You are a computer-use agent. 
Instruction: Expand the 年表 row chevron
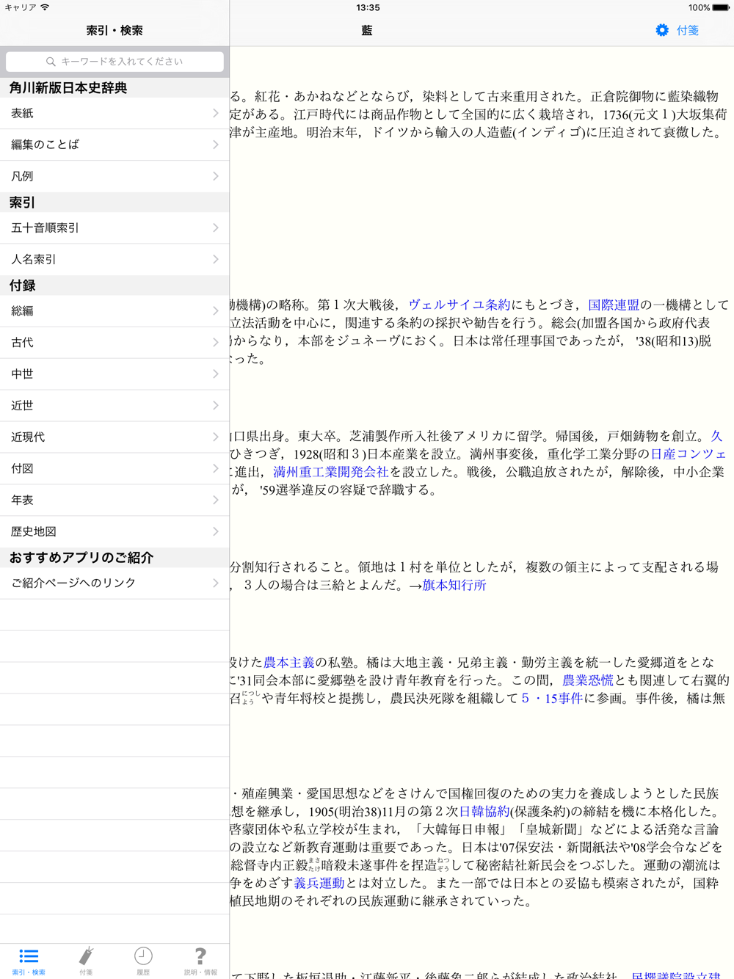click(x=215, y=500)
